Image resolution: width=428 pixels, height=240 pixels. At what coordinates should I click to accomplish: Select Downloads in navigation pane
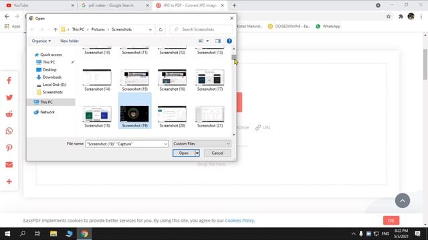tap(52, 77)
